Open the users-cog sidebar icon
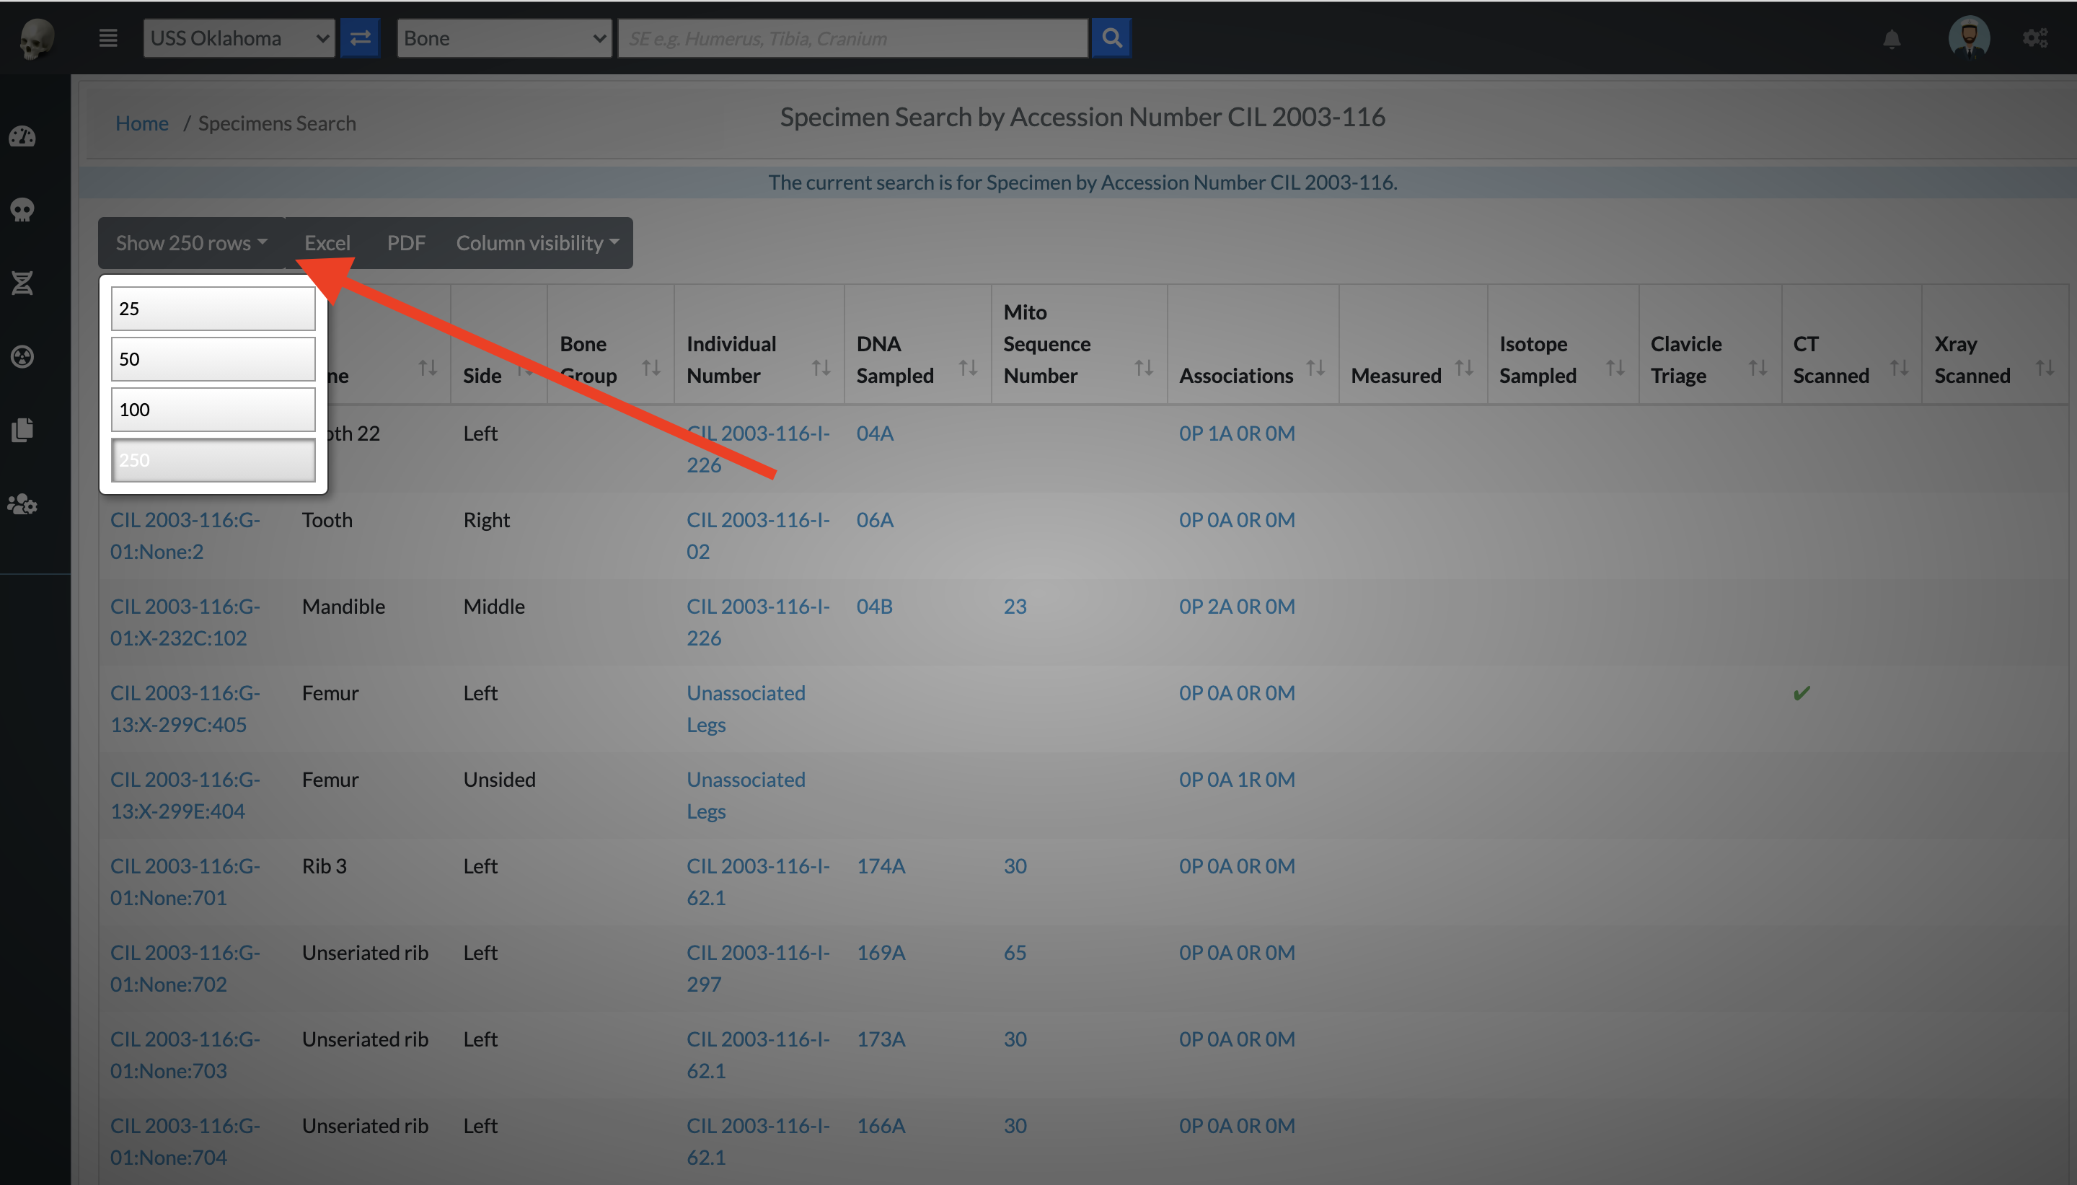This screenshot has width=2077, height=1185. [22, 504]
